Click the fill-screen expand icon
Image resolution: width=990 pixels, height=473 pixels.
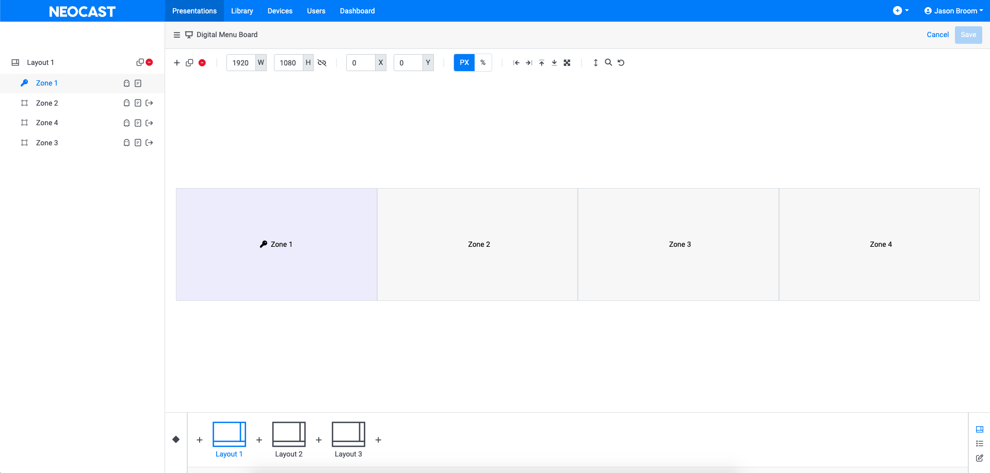[x=567, y=62]
